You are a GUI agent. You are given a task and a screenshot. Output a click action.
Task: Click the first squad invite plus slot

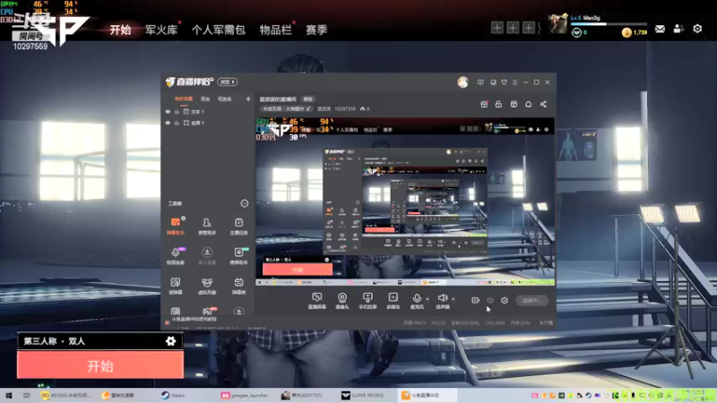click(x=497, y=28)
